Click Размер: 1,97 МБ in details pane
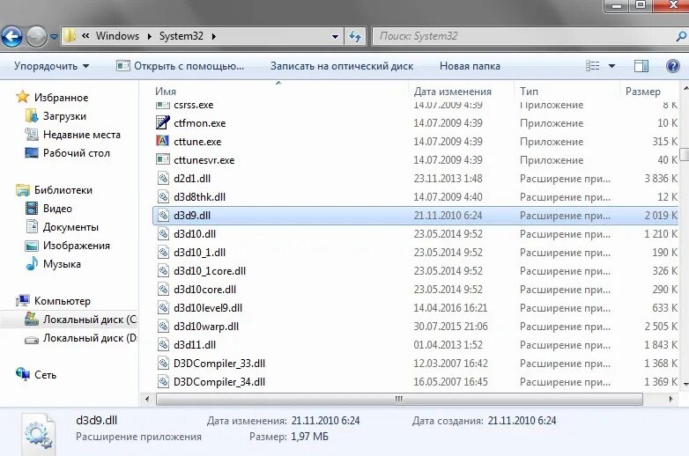 [289, 437]
